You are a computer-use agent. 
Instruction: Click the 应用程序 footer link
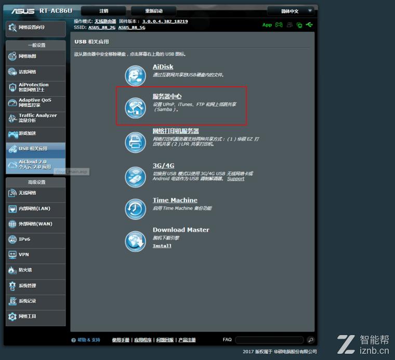point(143,340)
